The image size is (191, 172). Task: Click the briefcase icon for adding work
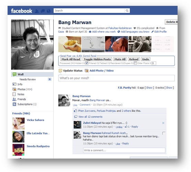[x=90, y=32]
